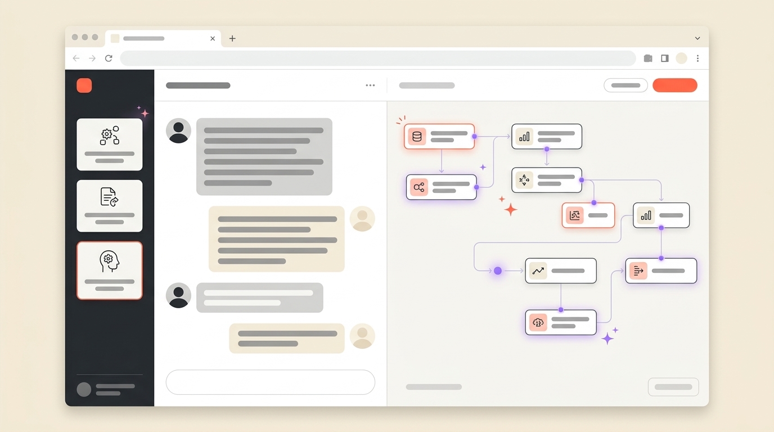Select the list arrow output node

pyautogui.click(x=661, y=271)
